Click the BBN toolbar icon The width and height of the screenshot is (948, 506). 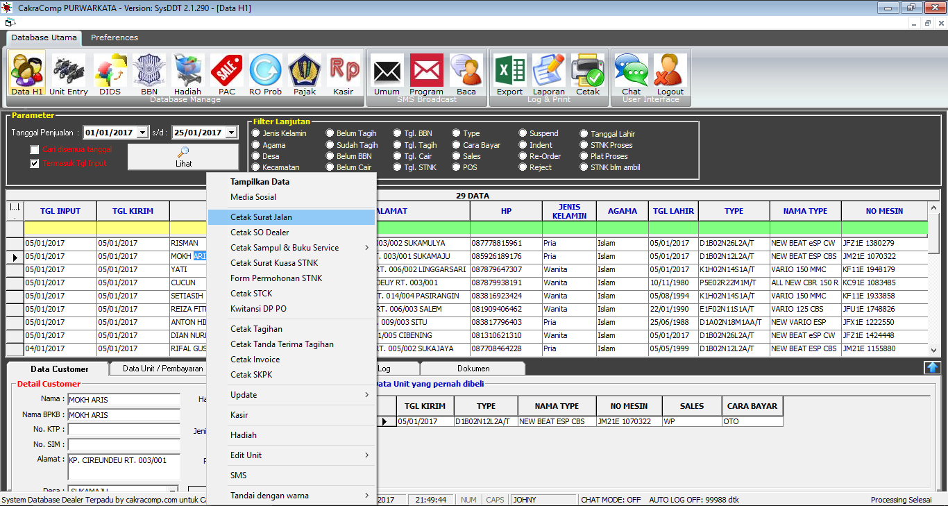(x=149, y=73)
